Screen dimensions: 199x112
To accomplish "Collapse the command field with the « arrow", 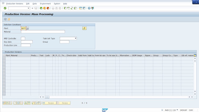I will tap(32, 8).
